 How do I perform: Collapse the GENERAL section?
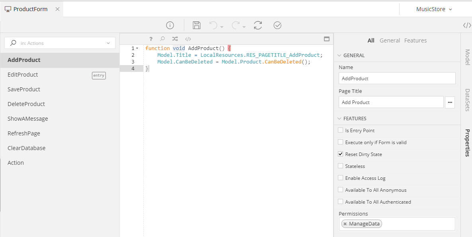pos(339,56)
